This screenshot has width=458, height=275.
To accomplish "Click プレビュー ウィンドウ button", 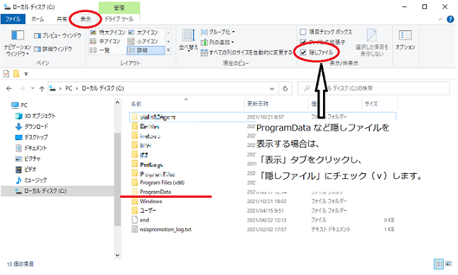I will [x=58, y=35].
